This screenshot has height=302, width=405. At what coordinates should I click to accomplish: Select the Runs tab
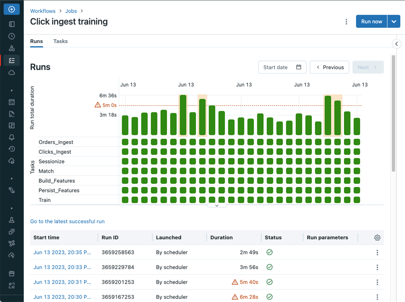[36, 41]
